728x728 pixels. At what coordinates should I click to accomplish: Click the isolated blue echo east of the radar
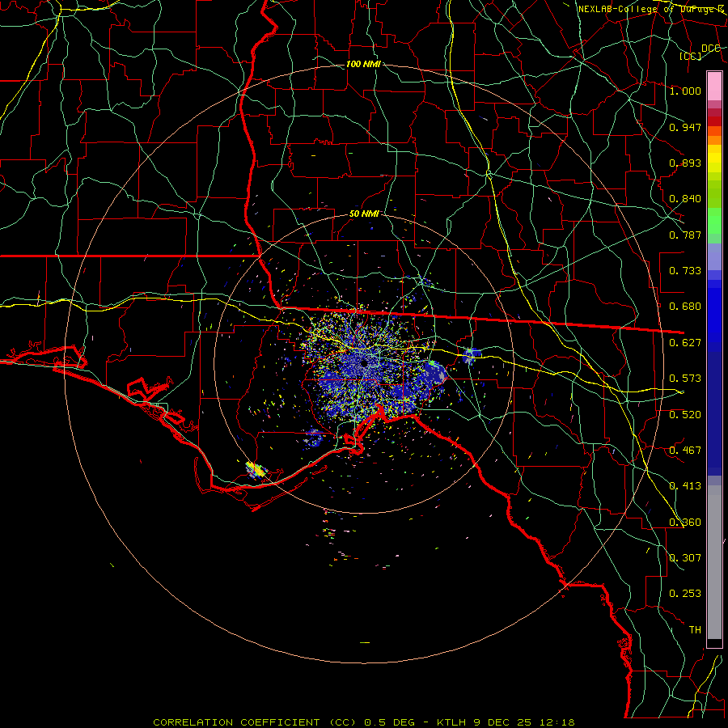[472, 355]
